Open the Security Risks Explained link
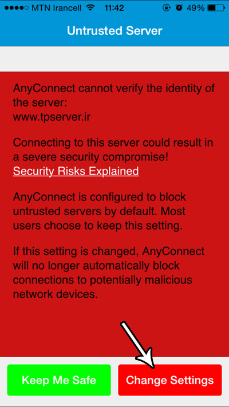The height and width of the screenshot is (407, 229). pyautogui.click(x=76, y=171)
